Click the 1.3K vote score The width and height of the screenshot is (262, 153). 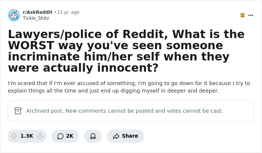click(x=27, y=136)
